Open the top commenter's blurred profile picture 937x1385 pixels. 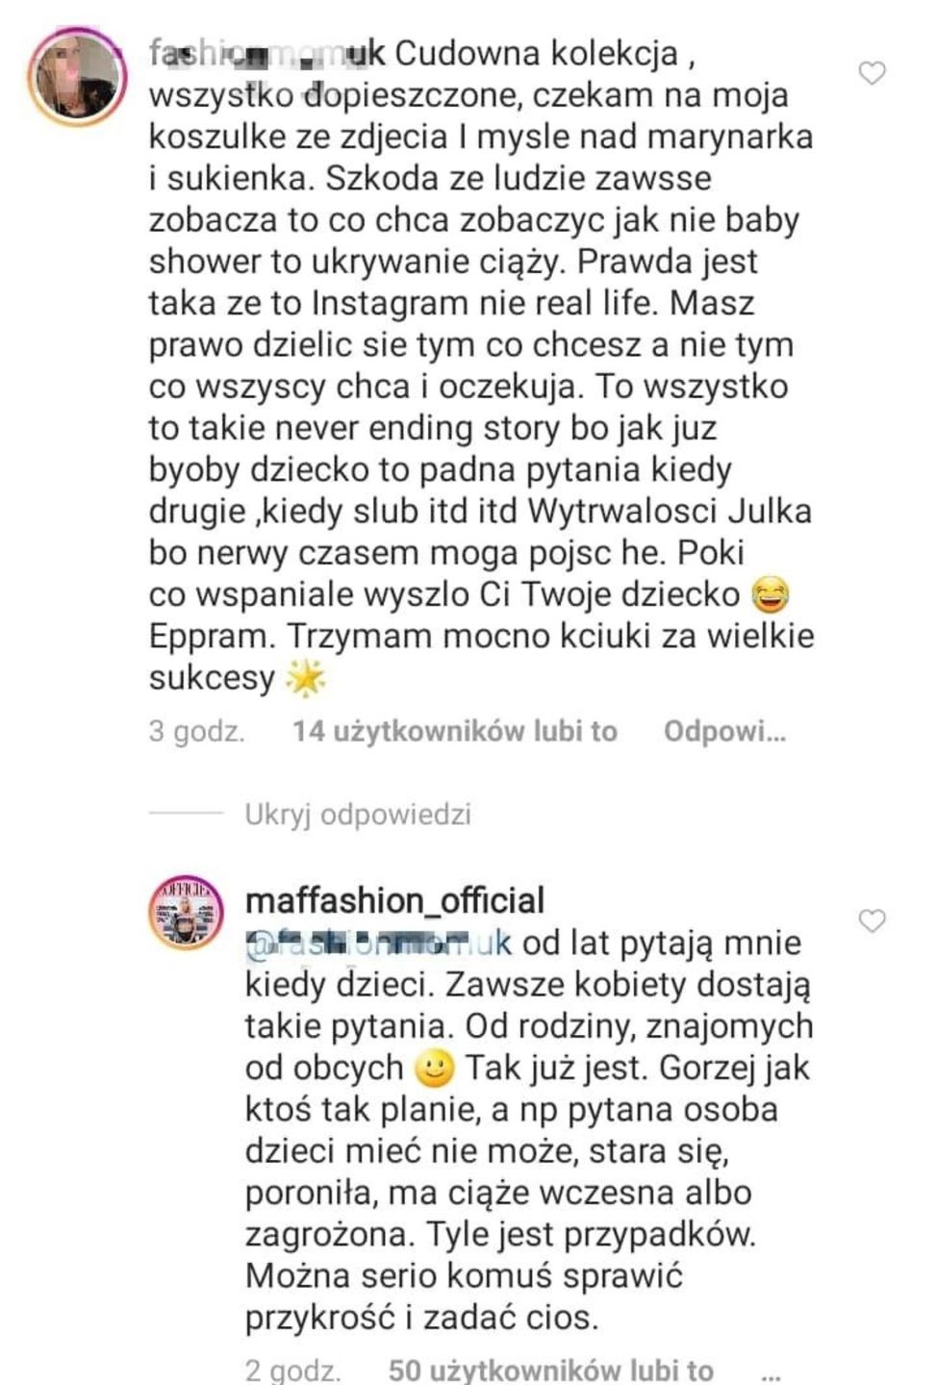pyautogui.click(x=78, y=77)
